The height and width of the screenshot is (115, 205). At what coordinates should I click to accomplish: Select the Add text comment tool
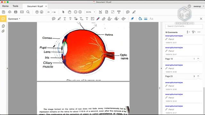point(87,19)
